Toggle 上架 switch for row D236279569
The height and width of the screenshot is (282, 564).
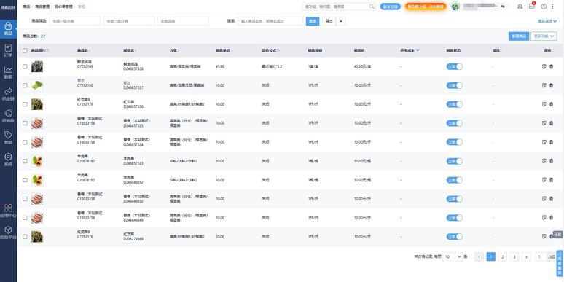(x=454, y=237)
